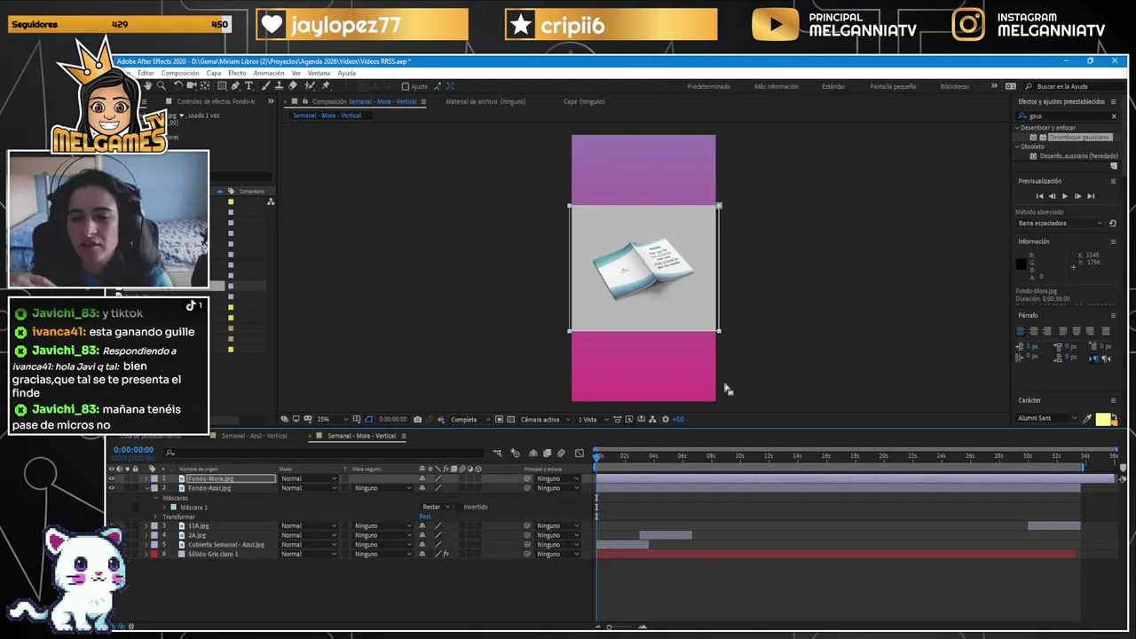Image resolution: width=1136 pixels, height=639 pixels.
Task: Click the yellow text fill color swatch
Action: click(x=1102, y=419)
